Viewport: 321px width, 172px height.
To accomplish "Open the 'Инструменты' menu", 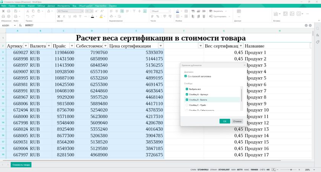I will click(63, 6).
